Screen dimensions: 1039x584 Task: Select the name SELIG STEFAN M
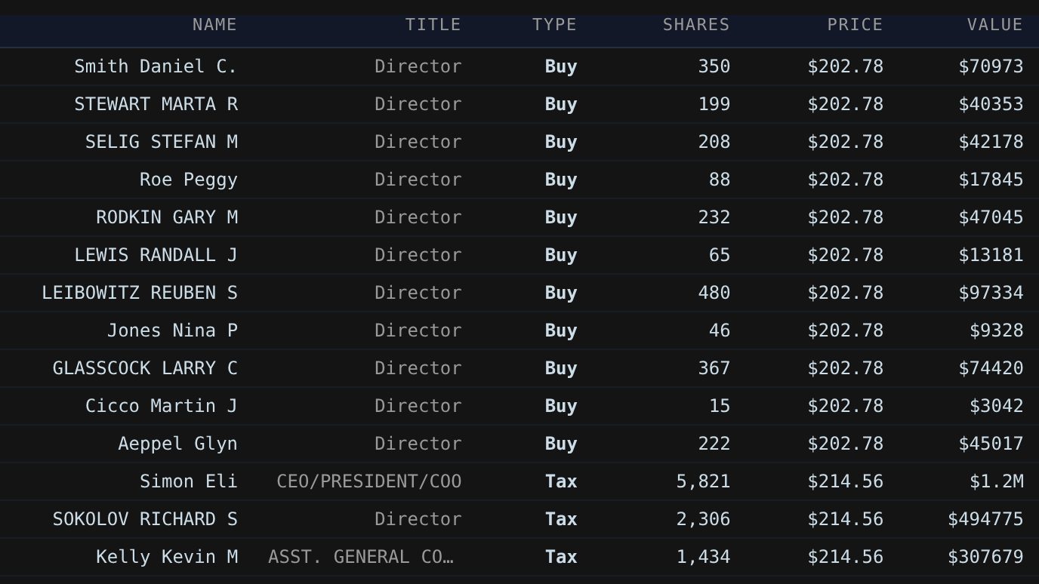(x=162, y=142)
